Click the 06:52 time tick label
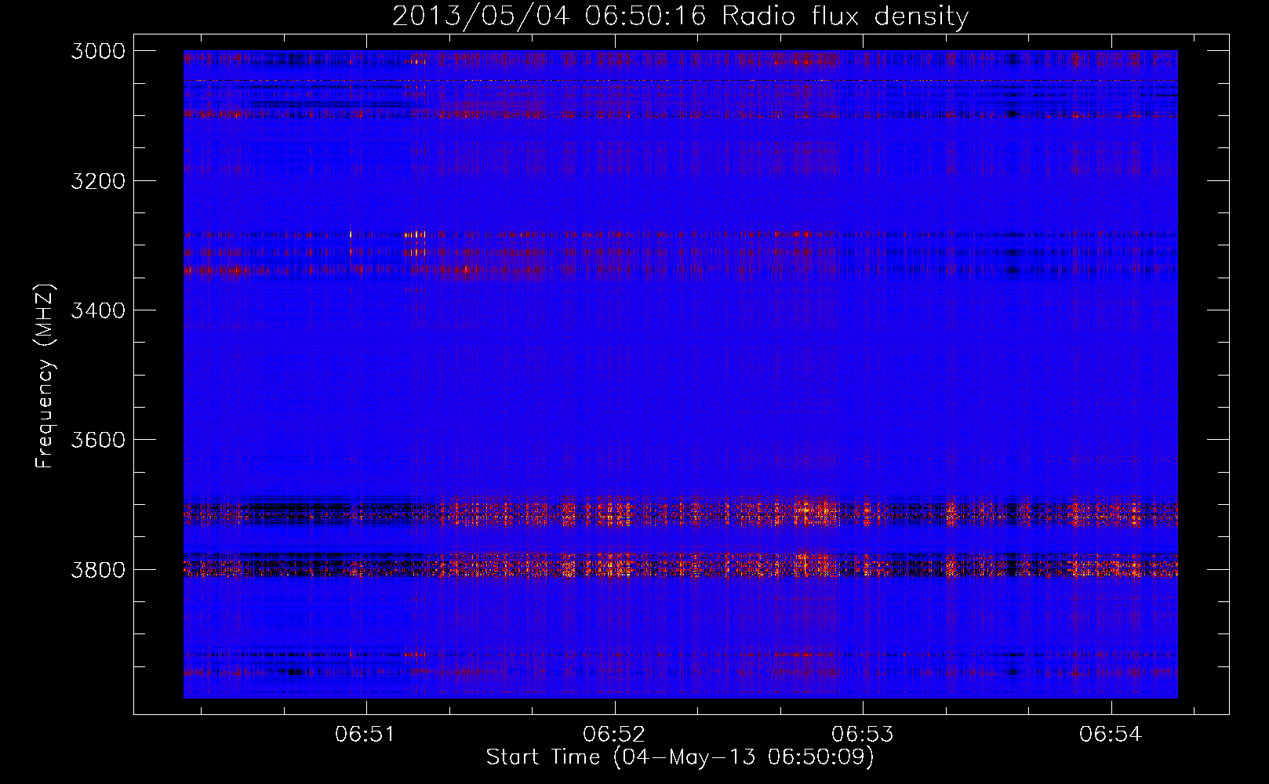The image size is (1269, 784). (614, 735)
